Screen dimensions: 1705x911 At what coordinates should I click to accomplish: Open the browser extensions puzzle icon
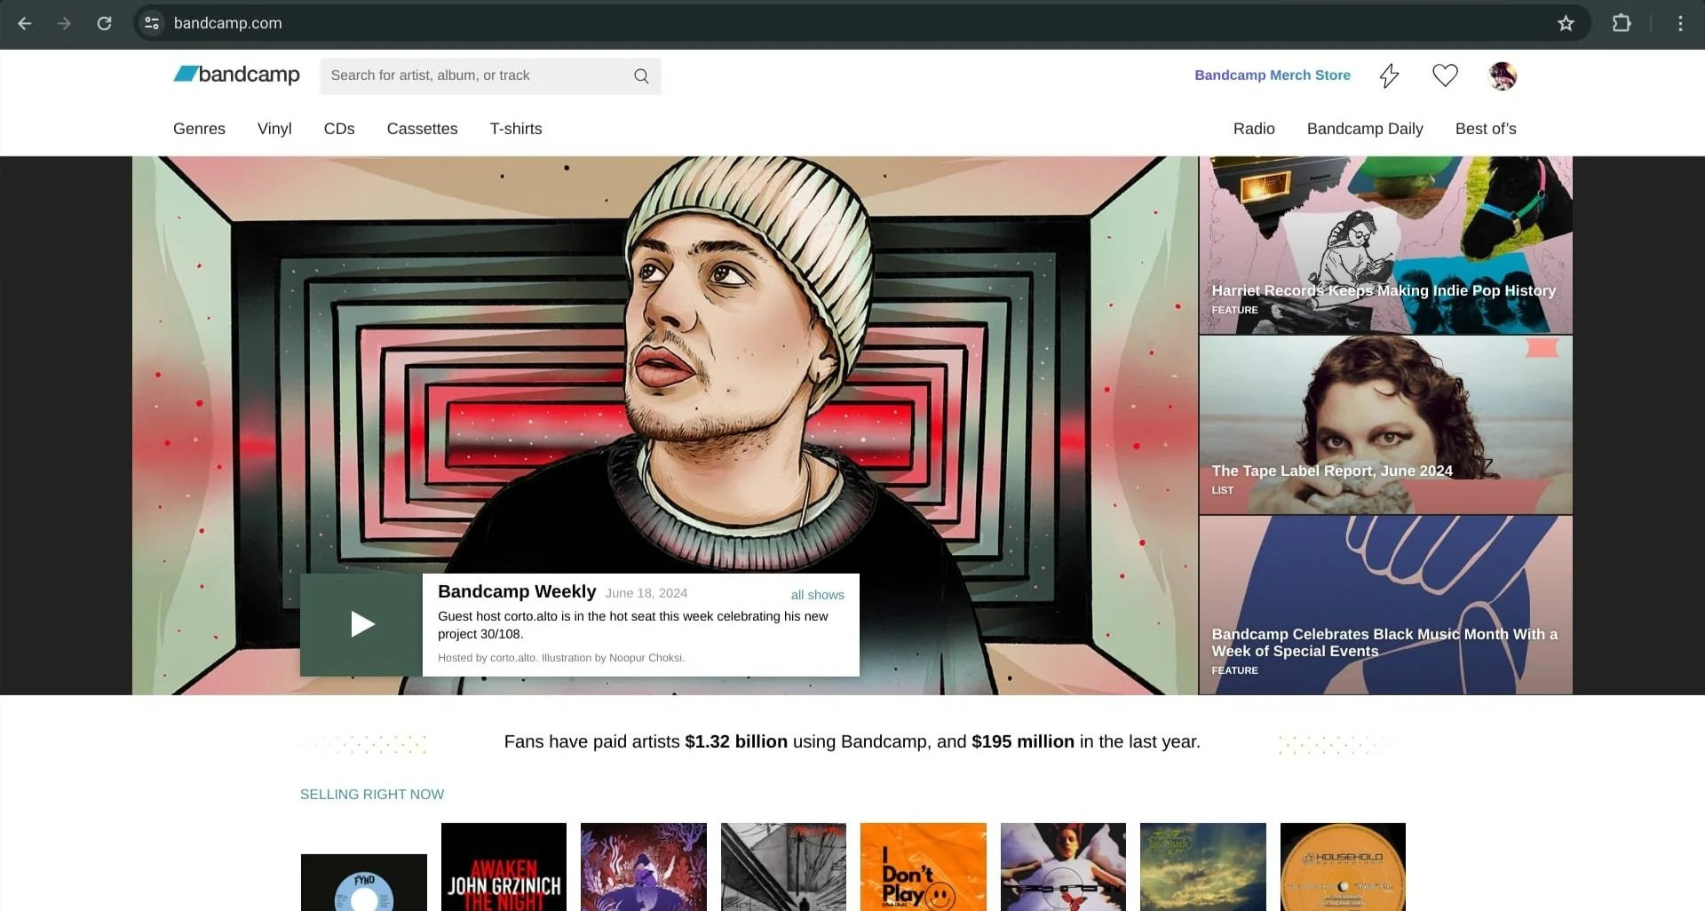coord(1622,23)
